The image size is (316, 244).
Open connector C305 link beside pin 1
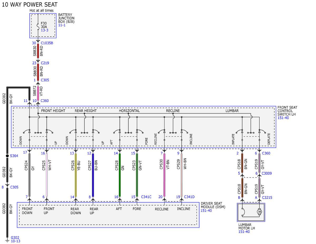[45, 80]
